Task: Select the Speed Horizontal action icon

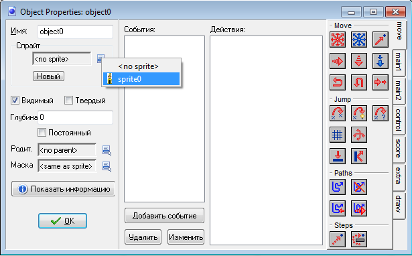Action: point(338,61)
